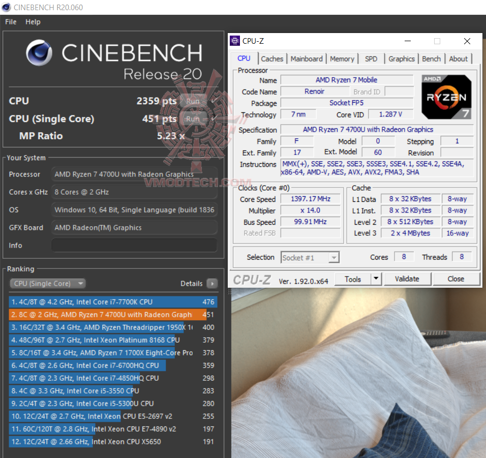Open the File menu in Cinebench
Viewport: 486px width, 458px height.
click(11, 22)
